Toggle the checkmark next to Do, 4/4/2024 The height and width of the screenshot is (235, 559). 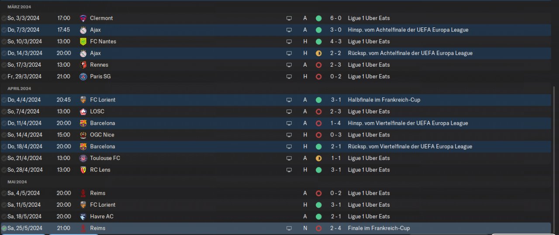pyautogui.click(x=4, y=100)
